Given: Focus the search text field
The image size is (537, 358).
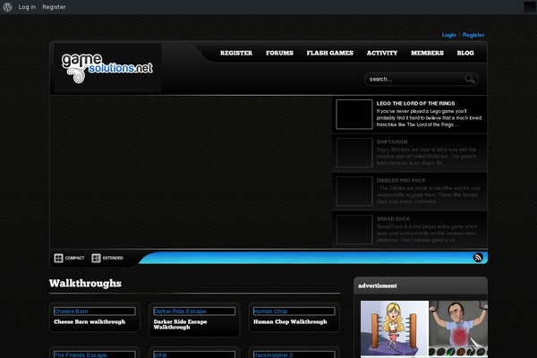Looking at the screenshot, I should 415,79.
